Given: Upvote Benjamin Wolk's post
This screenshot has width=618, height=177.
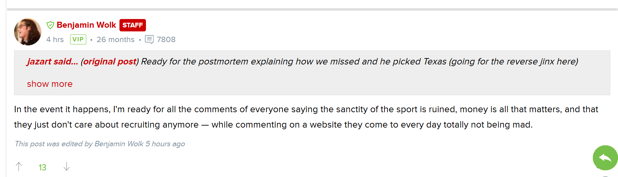Looking at the screenshot, I should 19,166.
